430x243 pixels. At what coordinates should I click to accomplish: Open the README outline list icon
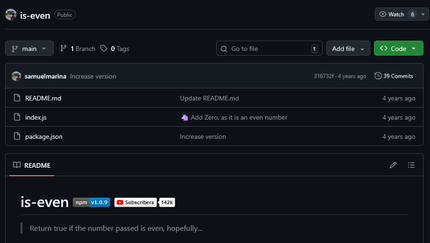(411, 165)
